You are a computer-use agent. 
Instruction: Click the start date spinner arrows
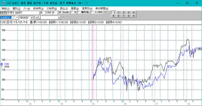[13, 18]
